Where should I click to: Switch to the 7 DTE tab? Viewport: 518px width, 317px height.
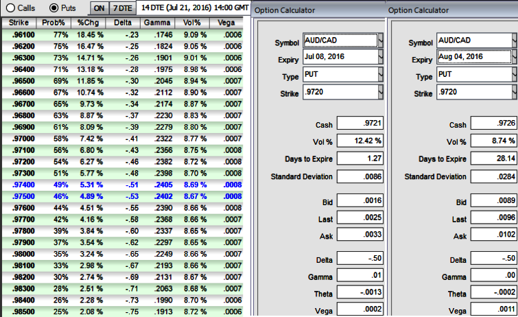pos(121,8)
